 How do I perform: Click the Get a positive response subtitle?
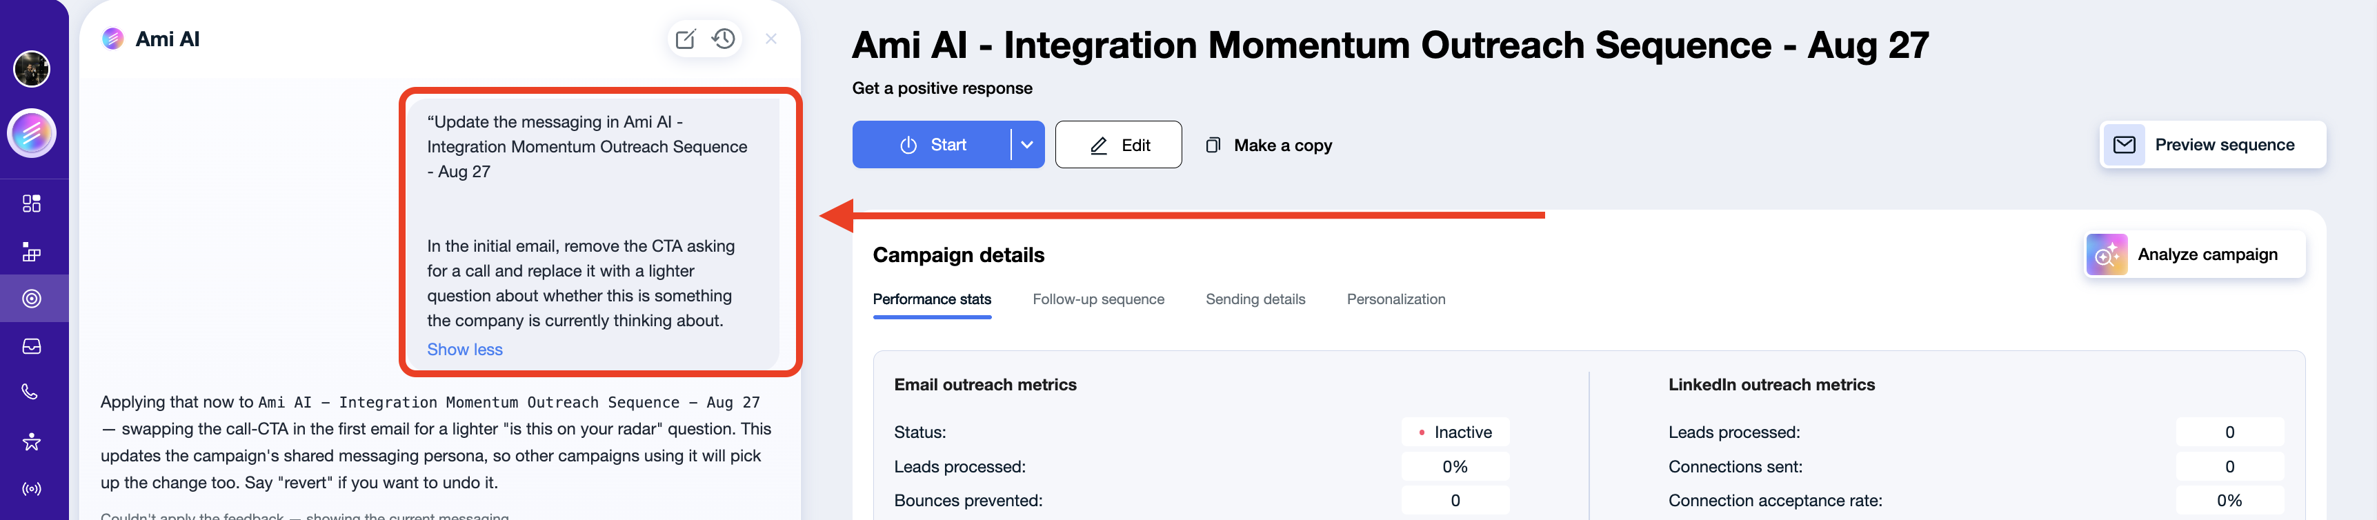(942, 88)
